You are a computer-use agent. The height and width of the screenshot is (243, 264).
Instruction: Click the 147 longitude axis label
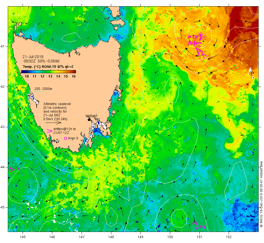point(82,237)
